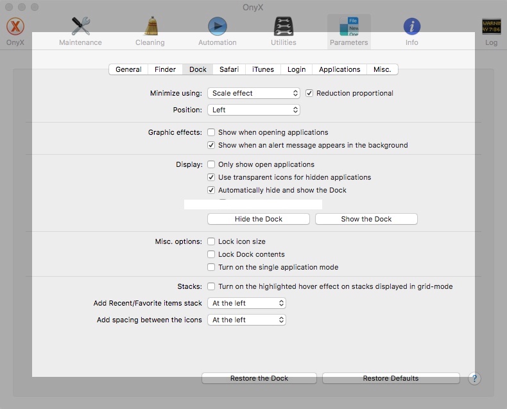Screen dimensions: 507x409
Task: Enable Lock icon size checkbox
Action: [x=211, y=241]
